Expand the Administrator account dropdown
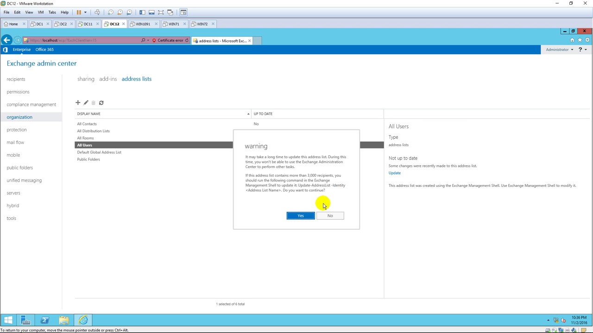 click(x=572, y=49)
